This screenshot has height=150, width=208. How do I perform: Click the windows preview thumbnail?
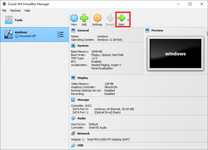click(175, 54)
